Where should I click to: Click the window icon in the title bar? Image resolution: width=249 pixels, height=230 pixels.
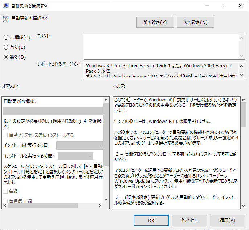(x=6, y=6)
